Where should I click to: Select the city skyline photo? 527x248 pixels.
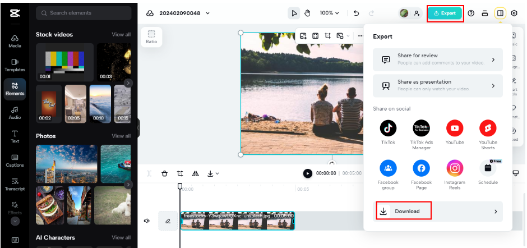pyautogui.click(x=67, y=164)
